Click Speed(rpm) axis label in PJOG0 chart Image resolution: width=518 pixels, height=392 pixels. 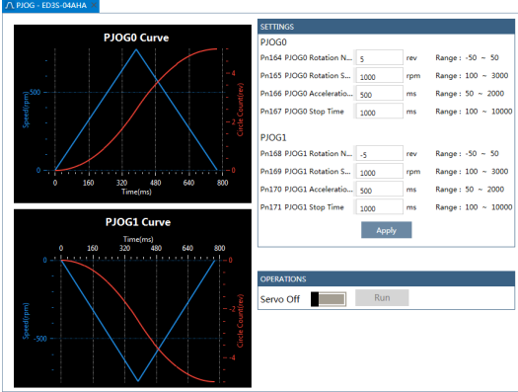[x=26, y=110]
